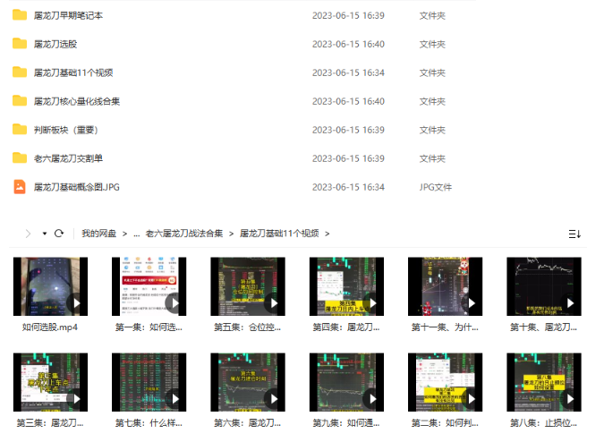Screen dimensions: 604x442
Task: Play the 如何选股.mp4 video thumbnail
Action: 50,286
